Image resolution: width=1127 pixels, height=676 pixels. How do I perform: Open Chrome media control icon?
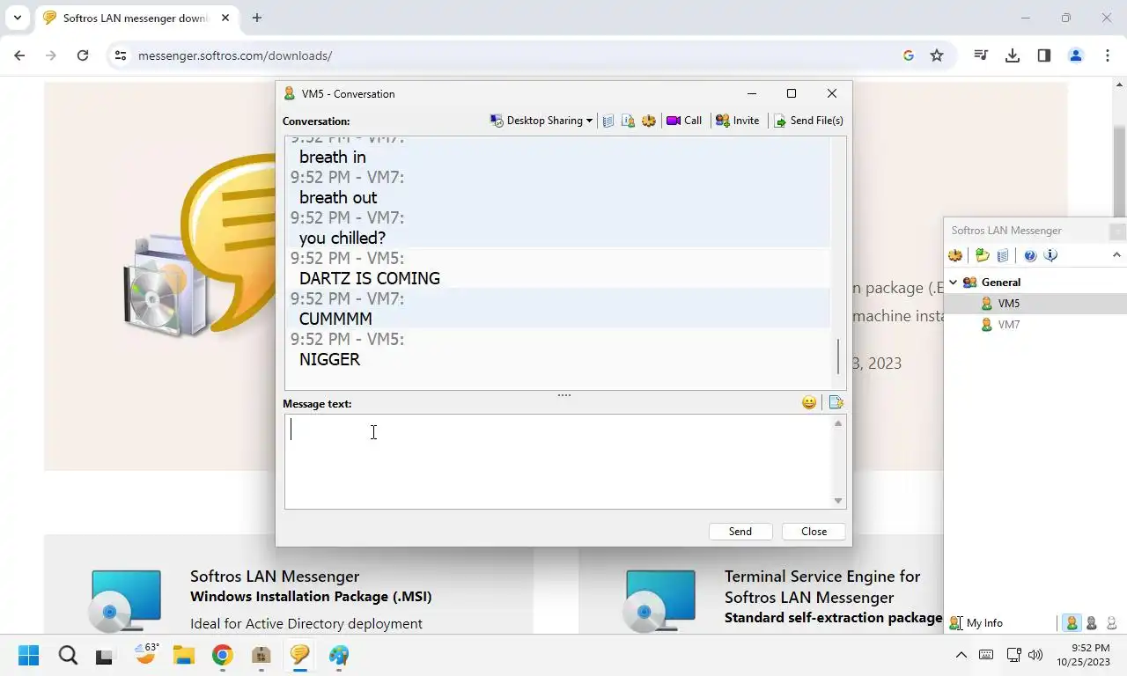[x=981, y=55]
